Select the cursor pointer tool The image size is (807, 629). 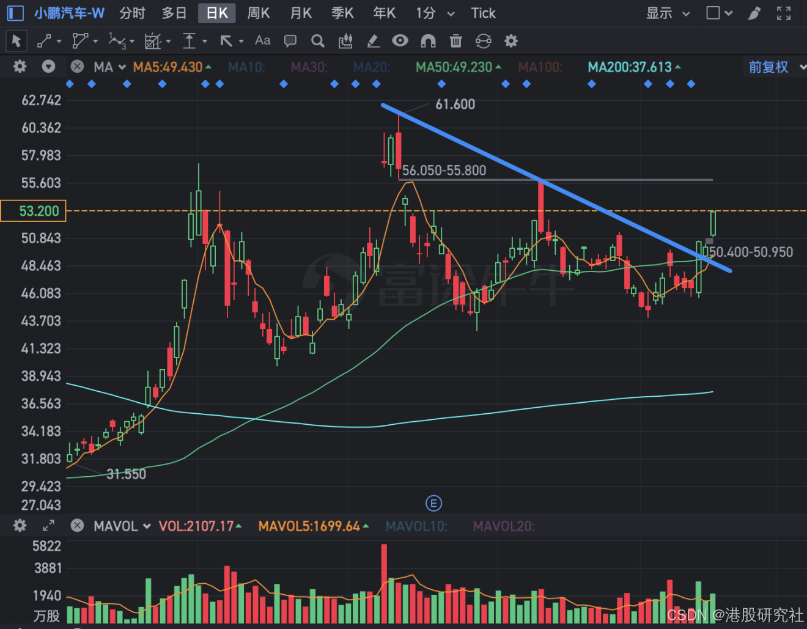point(17,41)
